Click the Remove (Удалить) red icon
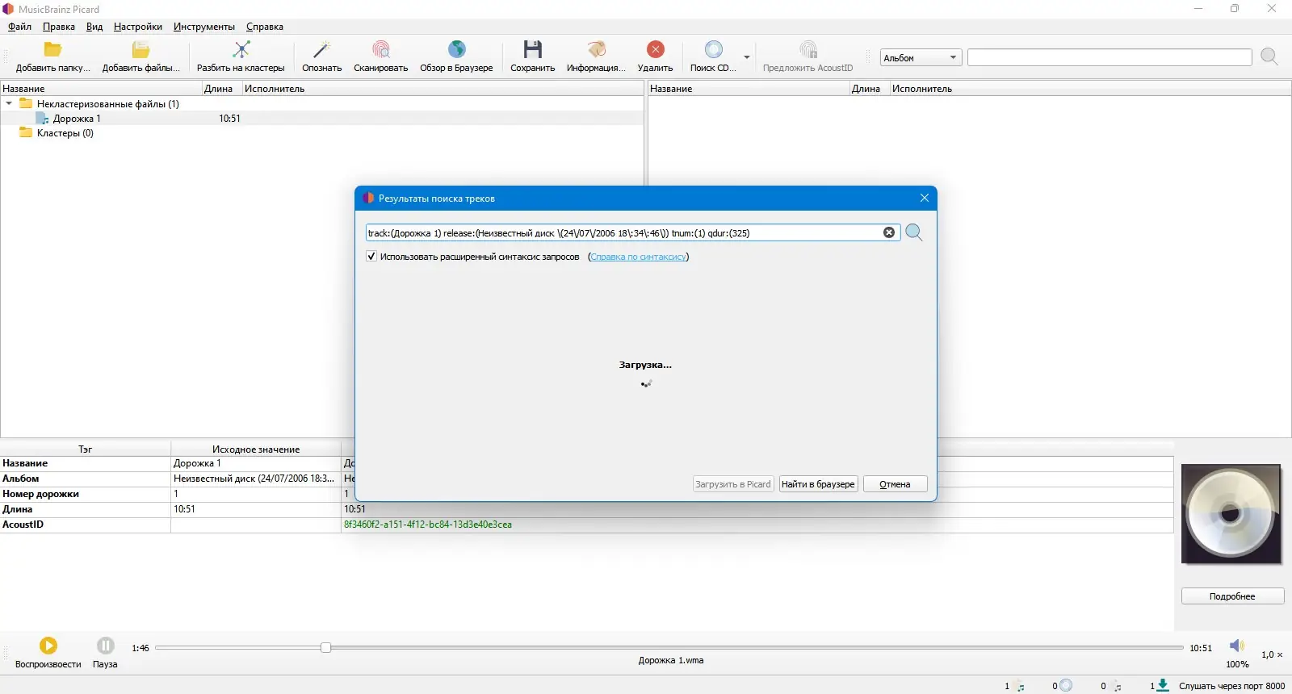The image size is (1292, 694). (655, 50)
